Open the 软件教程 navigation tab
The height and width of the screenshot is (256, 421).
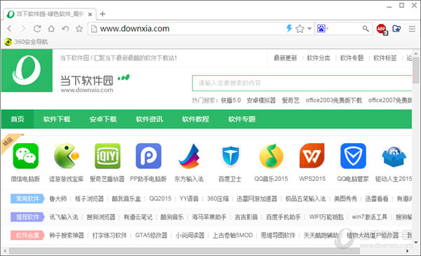pos(196,119)
